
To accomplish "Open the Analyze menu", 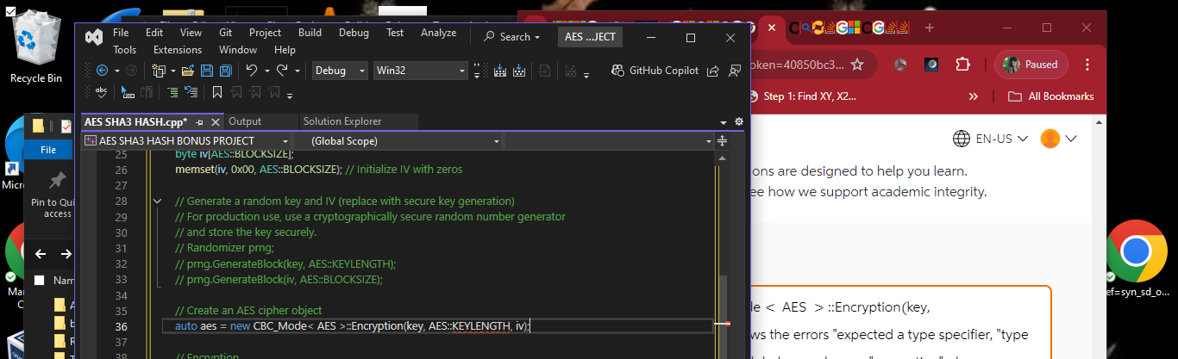I will 439,33.
